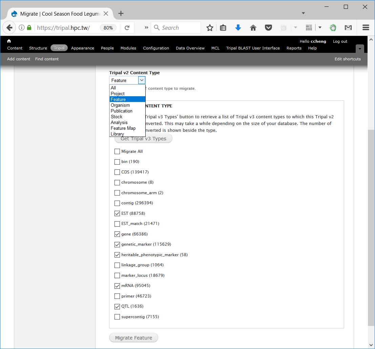
Task: Click the Migrate Feature button
Action: tap(133, 338)
